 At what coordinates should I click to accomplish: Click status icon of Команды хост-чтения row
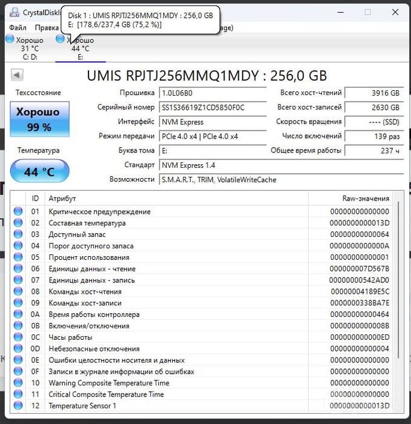coord(18,291)
